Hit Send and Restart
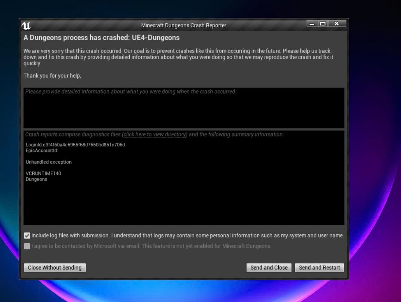The height and width of the screenshot is (302, 401). (319, 268)
